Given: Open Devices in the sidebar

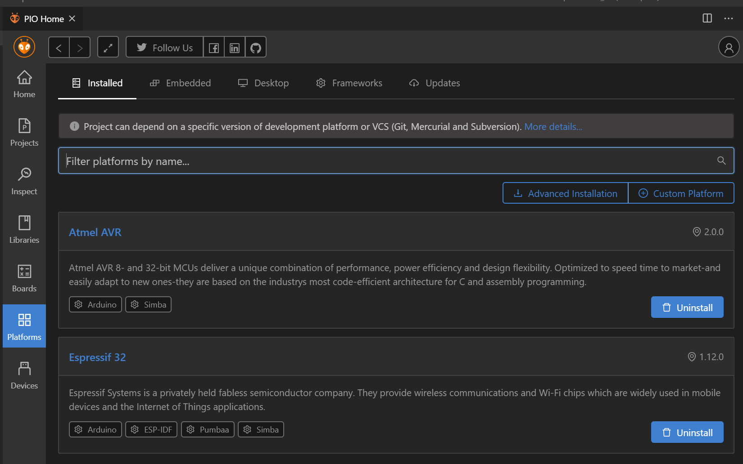Looking at the screenshot, I should tap(24, 375).
